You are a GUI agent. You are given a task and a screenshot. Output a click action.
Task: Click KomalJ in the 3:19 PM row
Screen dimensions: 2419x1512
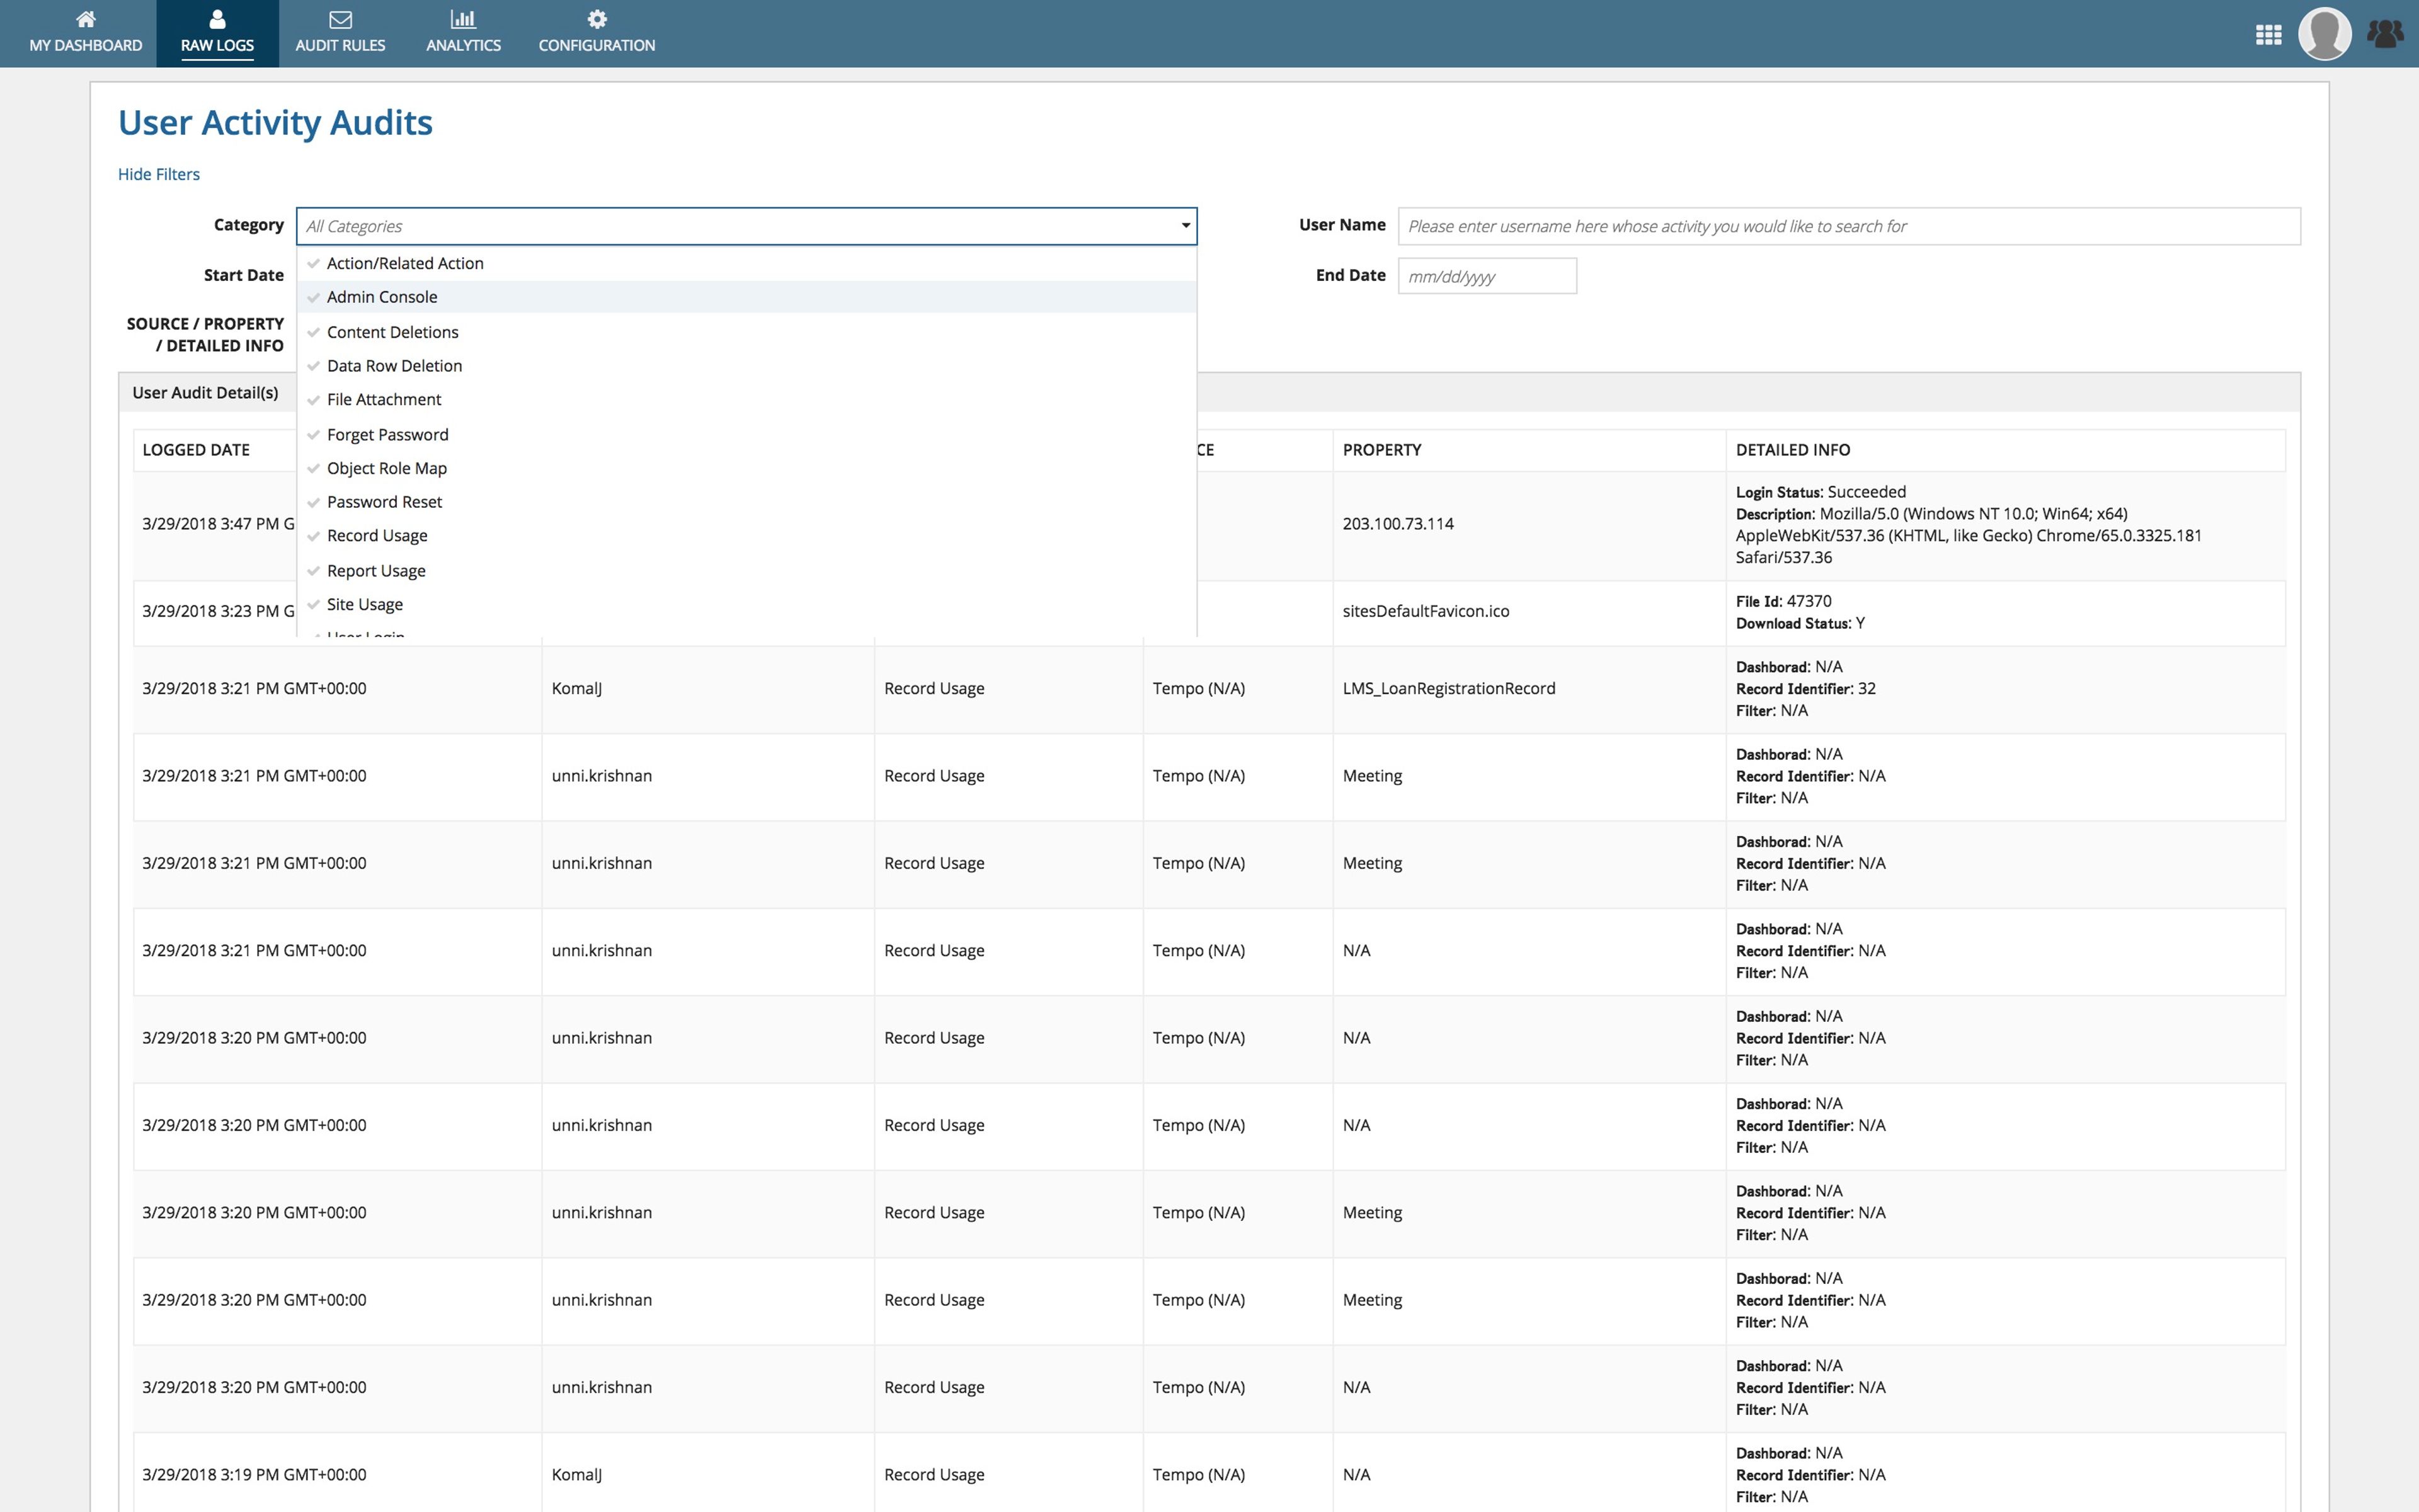click(x=577, y=1474)
